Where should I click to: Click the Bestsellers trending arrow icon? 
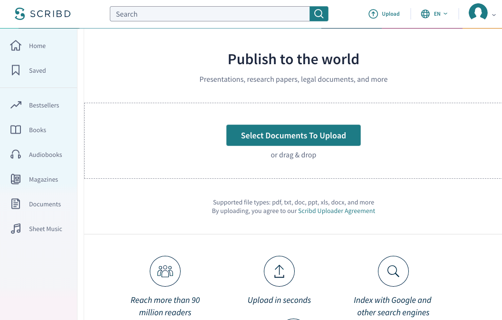(x=16, y=105)
